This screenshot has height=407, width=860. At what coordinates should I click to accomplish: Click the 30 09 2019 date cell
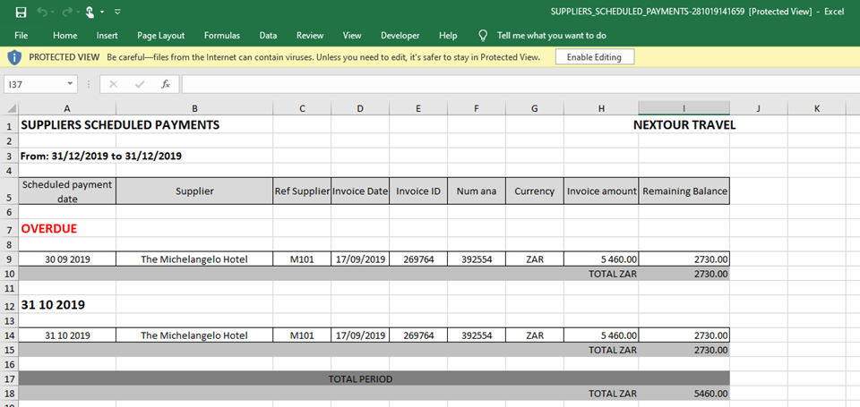[67, 259]
